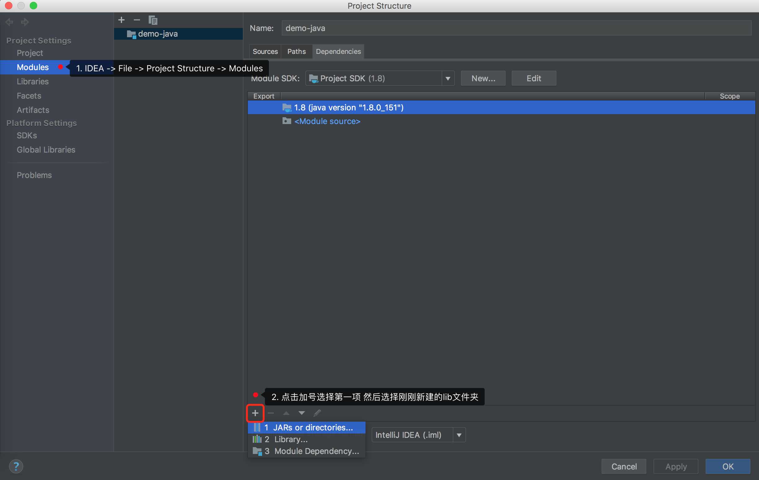The width and height of the screenshot is (759, 480).
Task: Click the copy module icon
Action: point(153,20)
